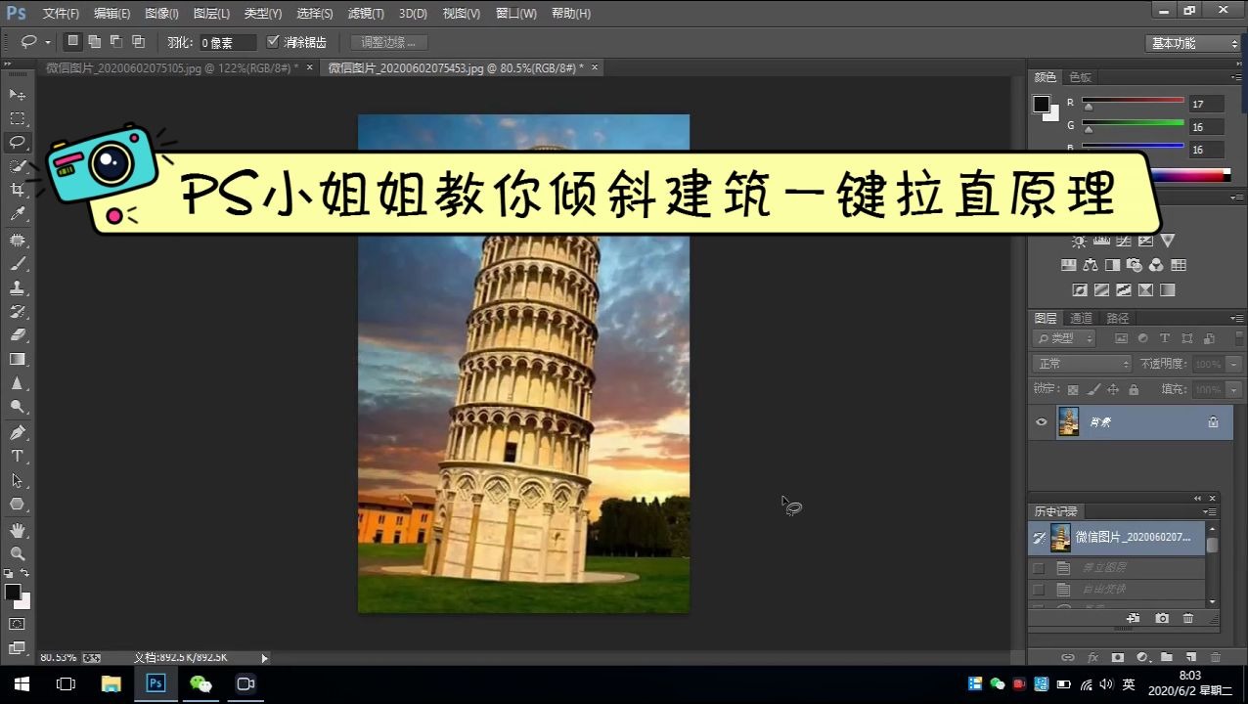Select the Pen tool

pyautogui.click(x=18, y=432)
